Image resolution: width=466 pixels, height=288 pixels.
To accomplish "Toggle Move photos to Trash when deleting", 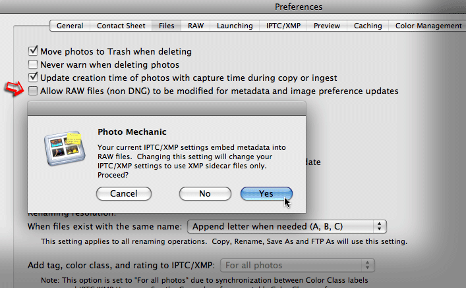I will pos(33,51).
